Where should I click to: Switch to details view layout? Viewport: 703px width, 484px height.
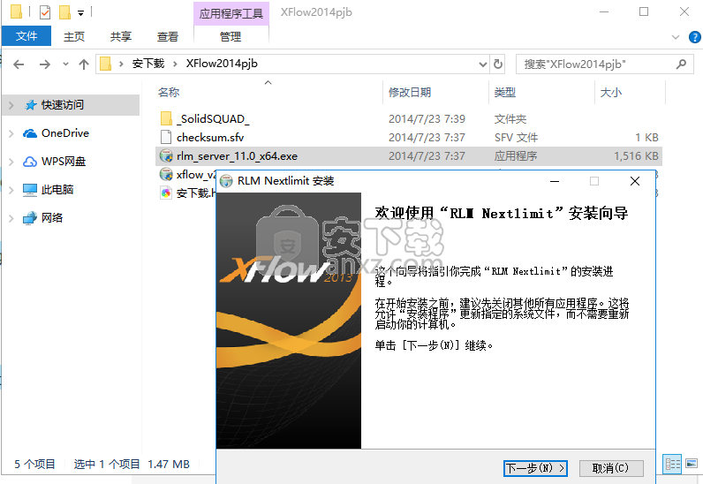tap(672, 465)
